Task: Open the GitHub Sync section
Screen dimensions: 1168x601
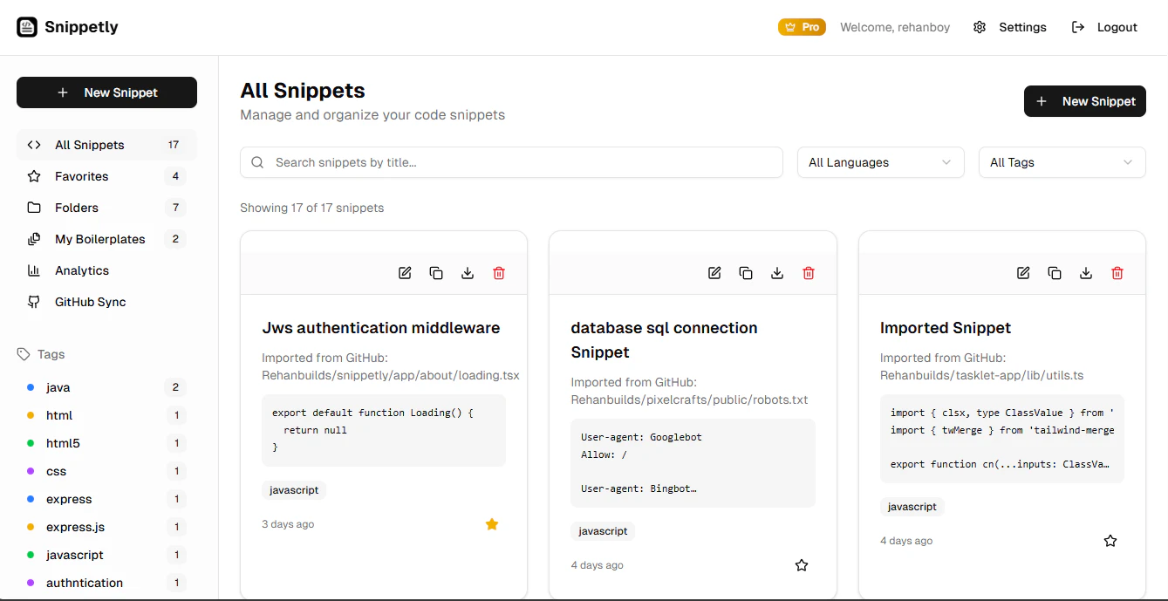Action: 91,301
